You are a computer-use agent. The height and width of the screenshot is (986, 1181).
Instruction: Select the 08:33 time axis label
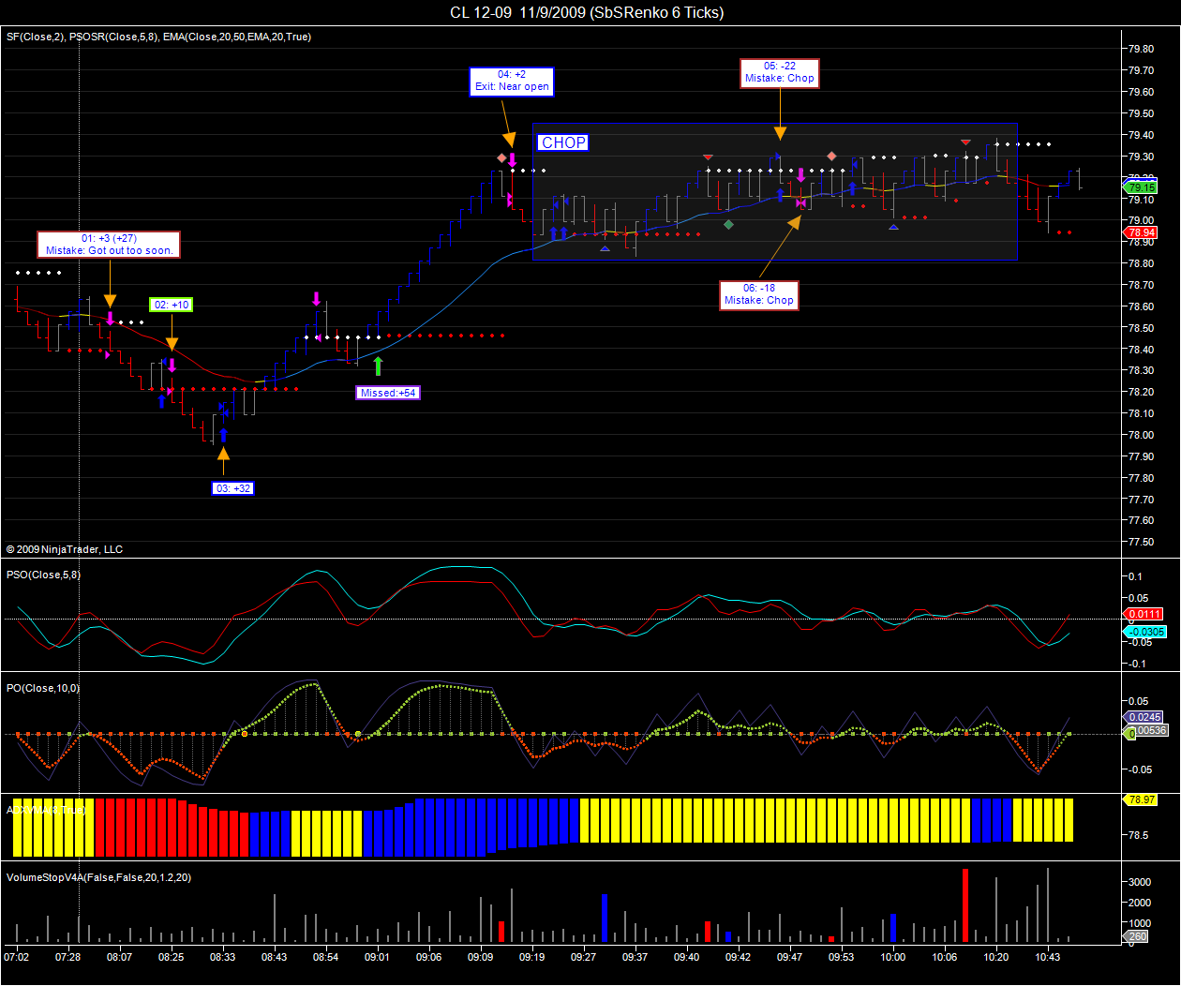pos(222,957)
